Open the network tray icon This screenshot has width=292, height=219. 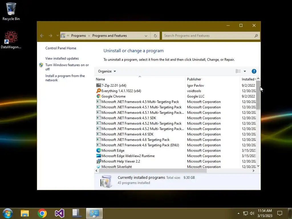point(246,213)
